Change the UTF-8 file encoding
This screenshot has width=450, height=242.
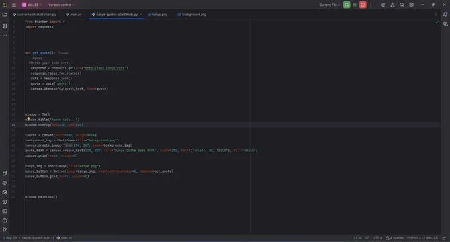[x=377, y=238]
